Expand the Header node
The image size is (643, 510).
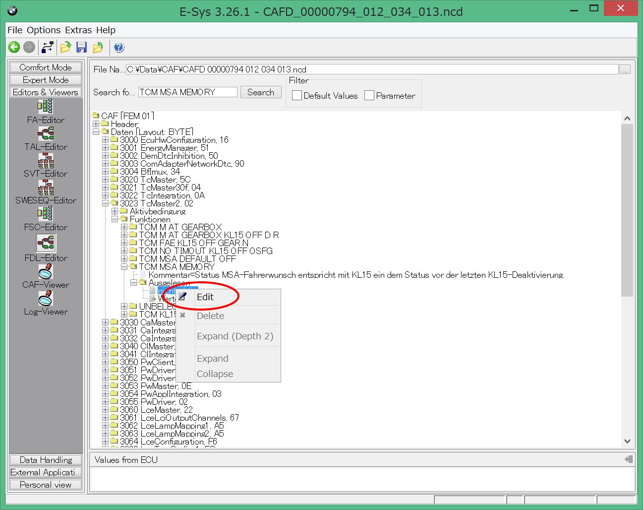coord(96,124)
